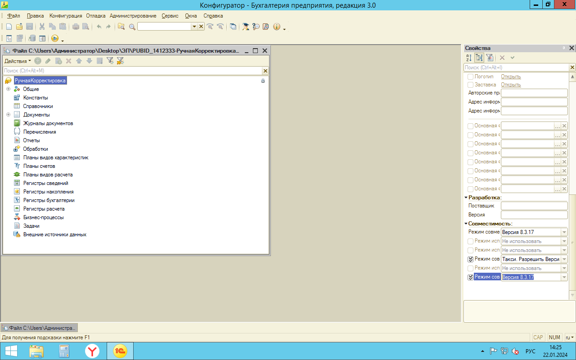
Task: Open the Конфигурация menu
Action: (x=66, y=16)
